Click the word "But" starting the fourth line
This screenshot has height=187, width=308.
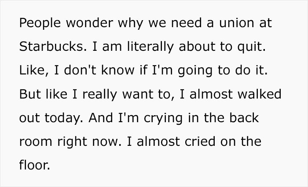(x=29, y=95)
